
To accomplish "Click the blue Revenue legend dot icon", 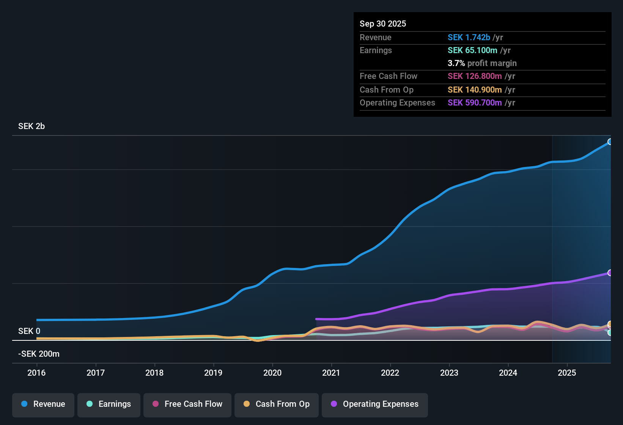I will click(x=24, y=404).
